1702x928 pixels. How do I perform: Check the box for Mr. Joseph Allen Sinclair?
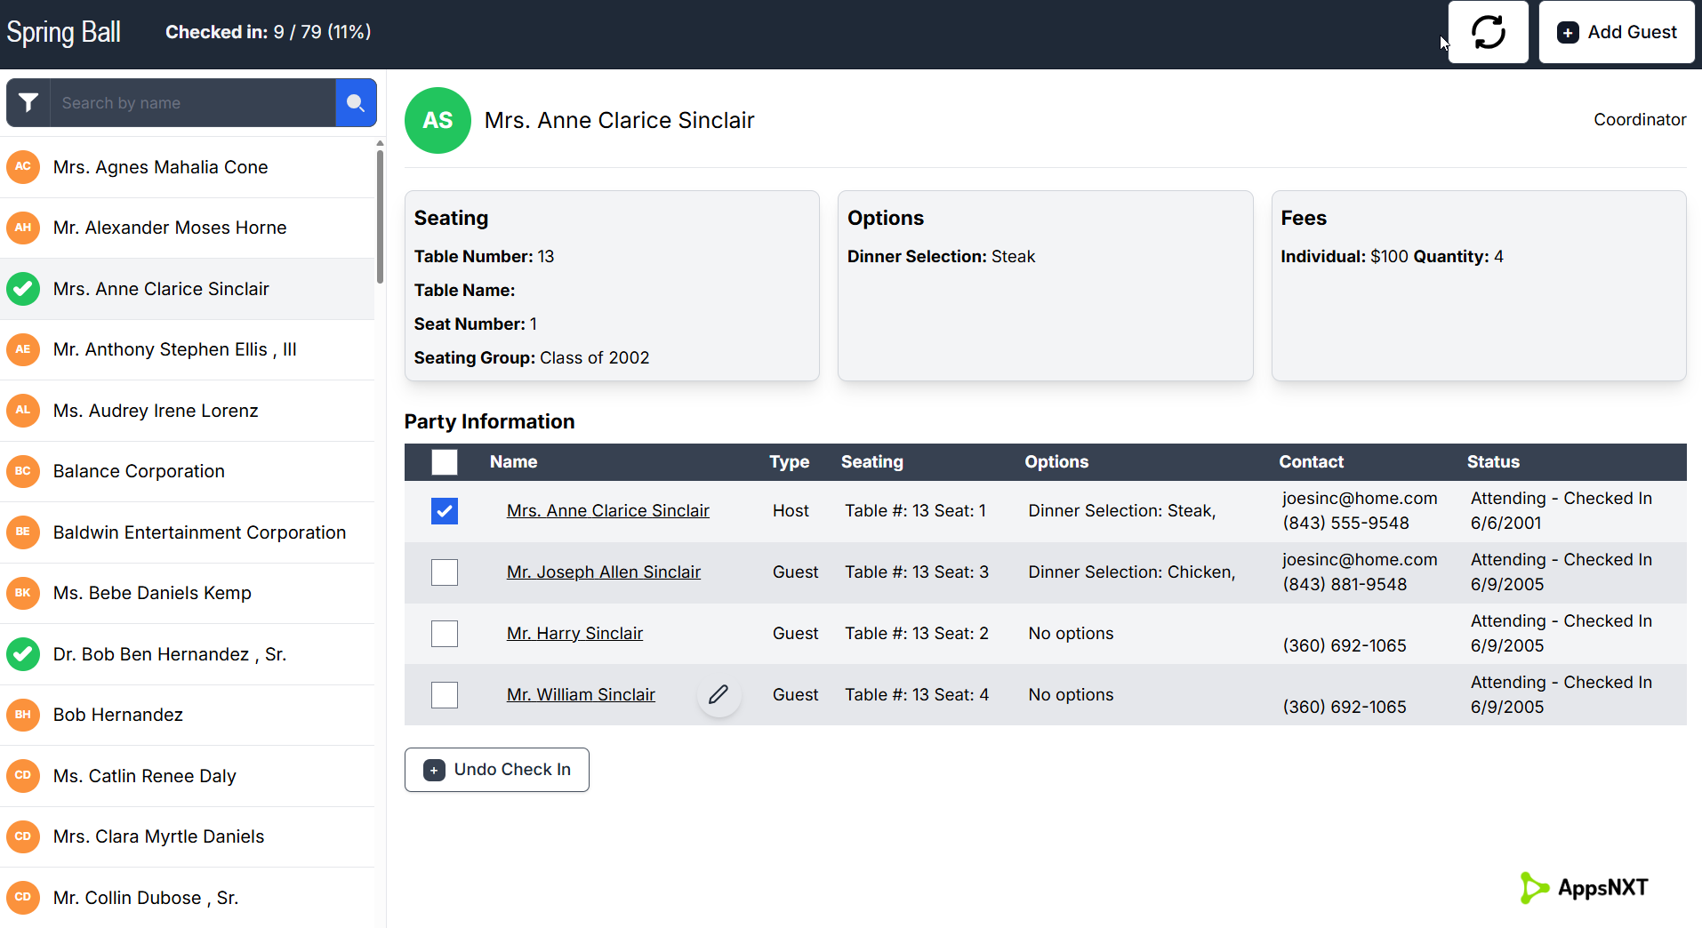click(445, 572)
